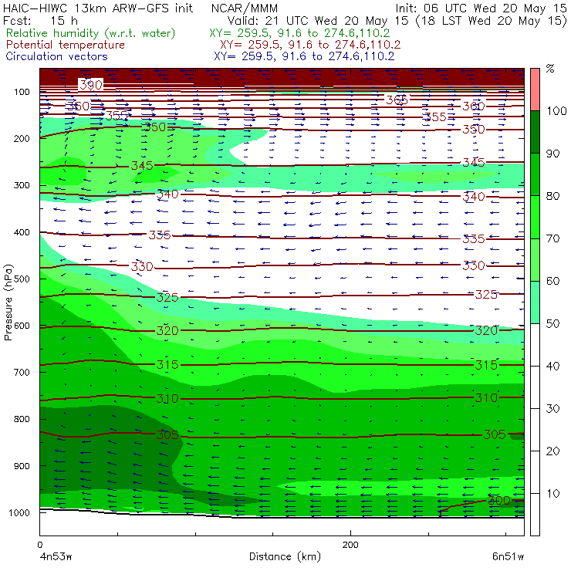Click the "200" distance axis tick label
Image resolution: width=571 pixels, height=571 pixels.
350,545
